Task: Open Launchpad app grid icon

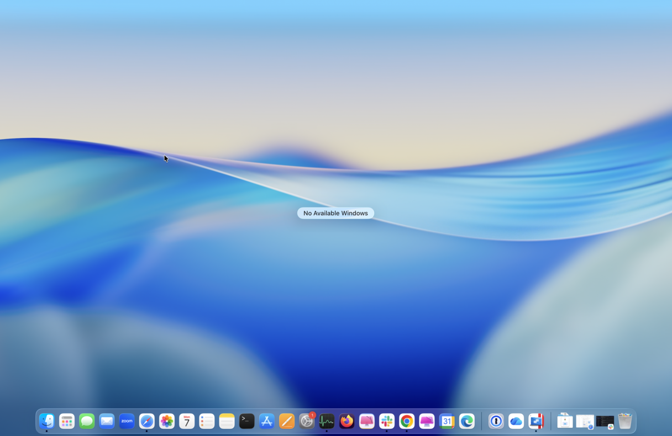Action: click(67, 421)
